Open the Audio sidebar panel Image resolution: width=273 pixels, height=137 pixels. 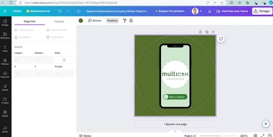(5, 129)
